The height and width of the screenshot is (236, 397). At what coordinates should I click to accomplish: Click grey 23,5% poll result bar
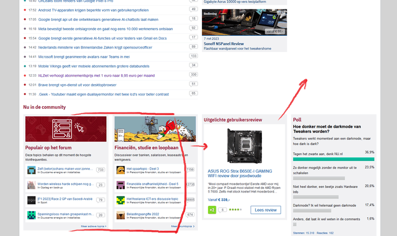click(x=319, y=178)
